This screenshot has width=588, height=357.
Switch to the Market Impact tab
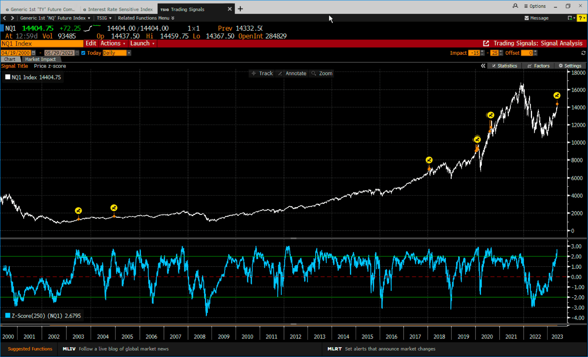pyautogui.click(x=40, y=59)
